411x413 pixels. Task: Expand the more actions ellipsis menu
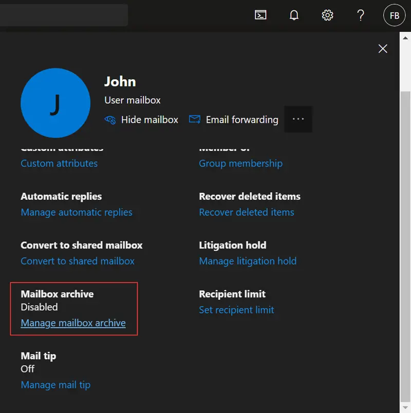[x=298, y=119]
